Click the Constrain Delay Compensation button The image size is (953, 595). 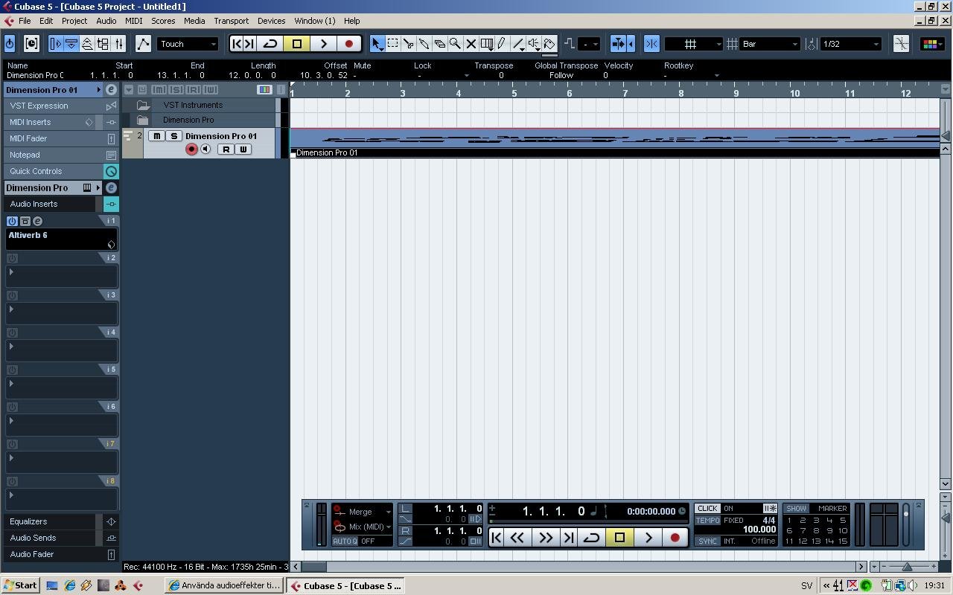pos(31,44)
